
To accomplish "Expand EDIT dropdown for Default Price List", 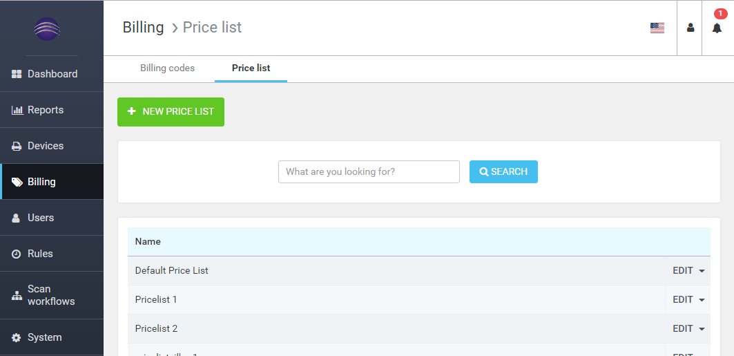I will [688, 271].
